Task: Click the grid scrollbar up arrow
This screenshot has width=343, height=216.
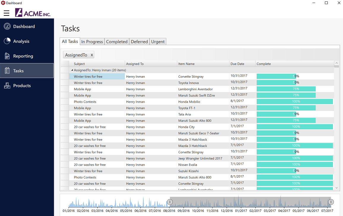Action: [x=337, y=63]
